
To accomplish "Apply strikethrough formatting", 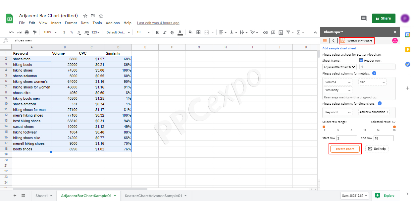I will click(172, 32).
